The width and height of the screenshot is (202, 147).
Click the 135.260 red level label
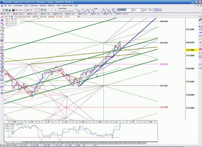coord(164,107)
